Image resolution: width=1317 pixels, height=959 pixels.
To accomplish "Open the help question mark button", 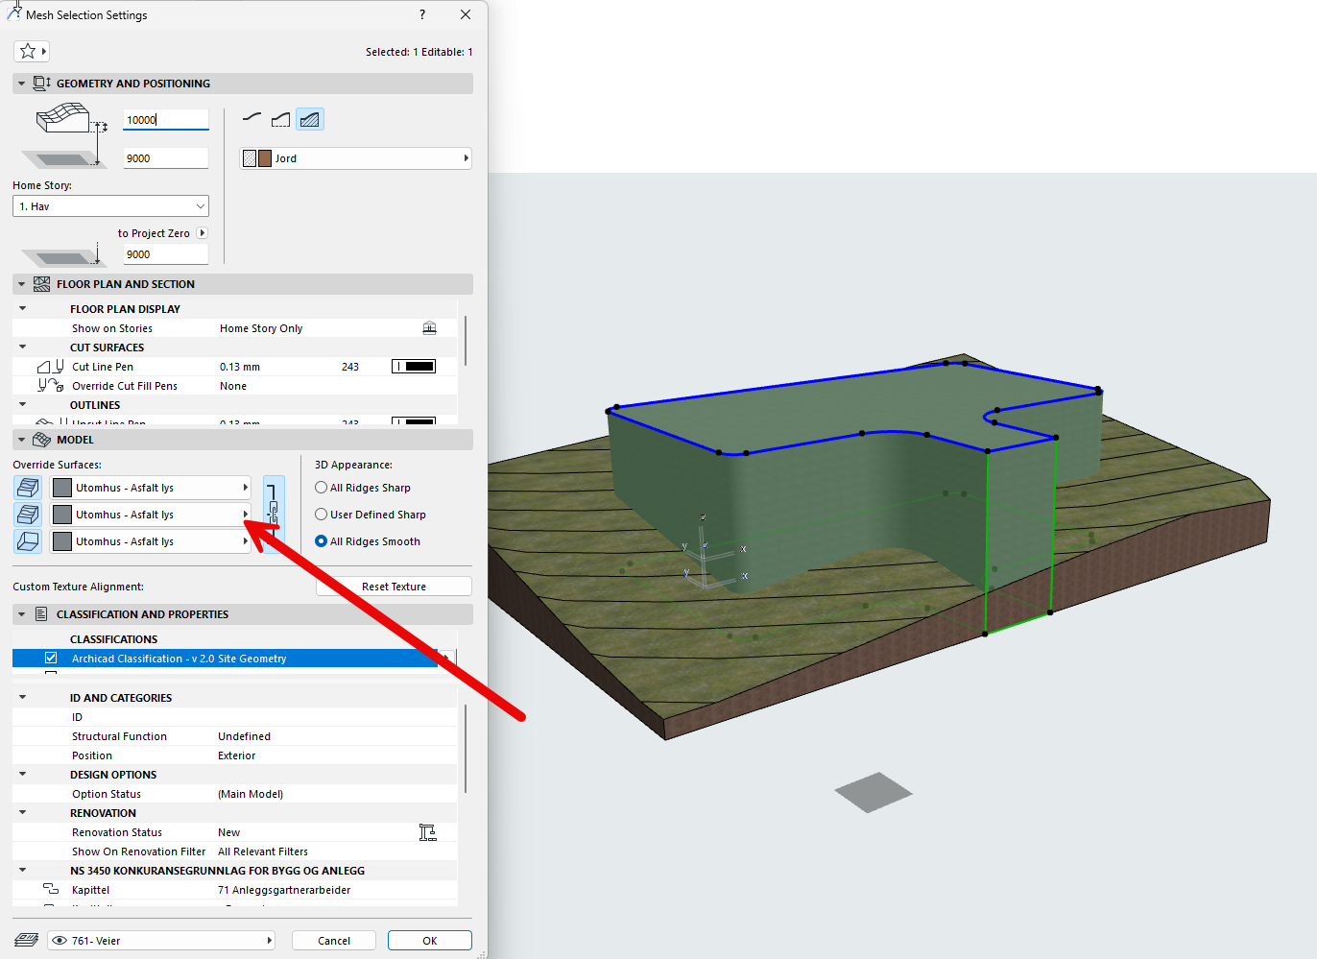I will pyautogui.click(x=422, y=14).
